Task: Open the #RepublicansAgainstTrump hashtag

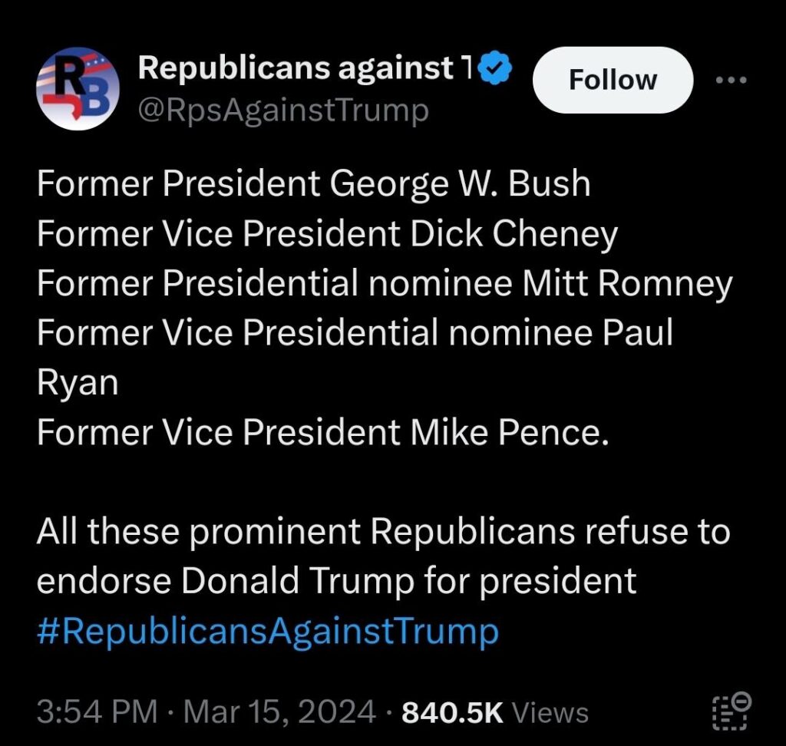Action: [x=268, y=631]
